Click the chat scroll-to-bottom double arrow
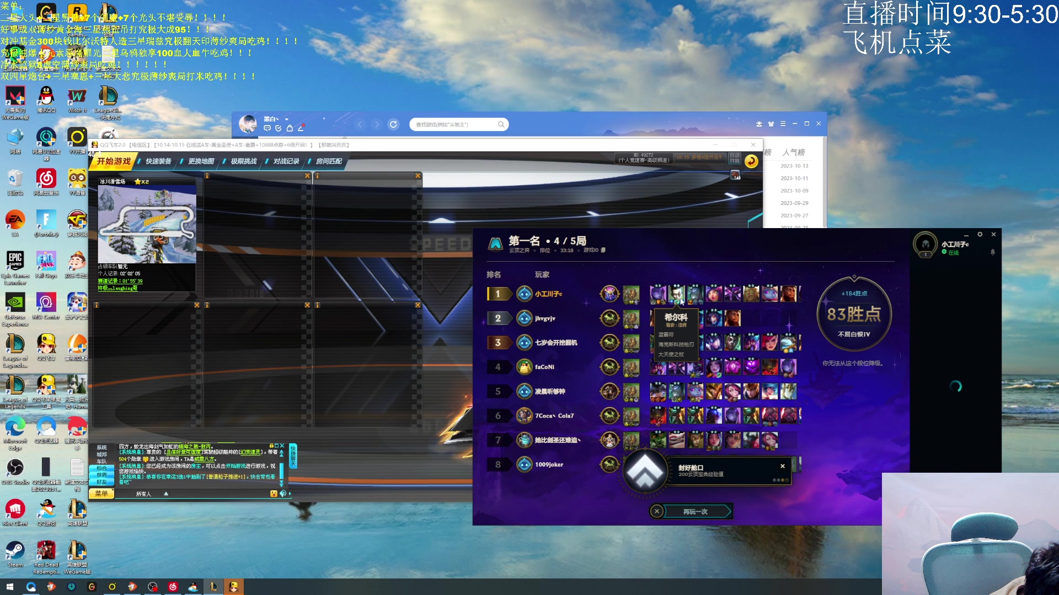Screen dimensions: 1059x595 [282, 484]
